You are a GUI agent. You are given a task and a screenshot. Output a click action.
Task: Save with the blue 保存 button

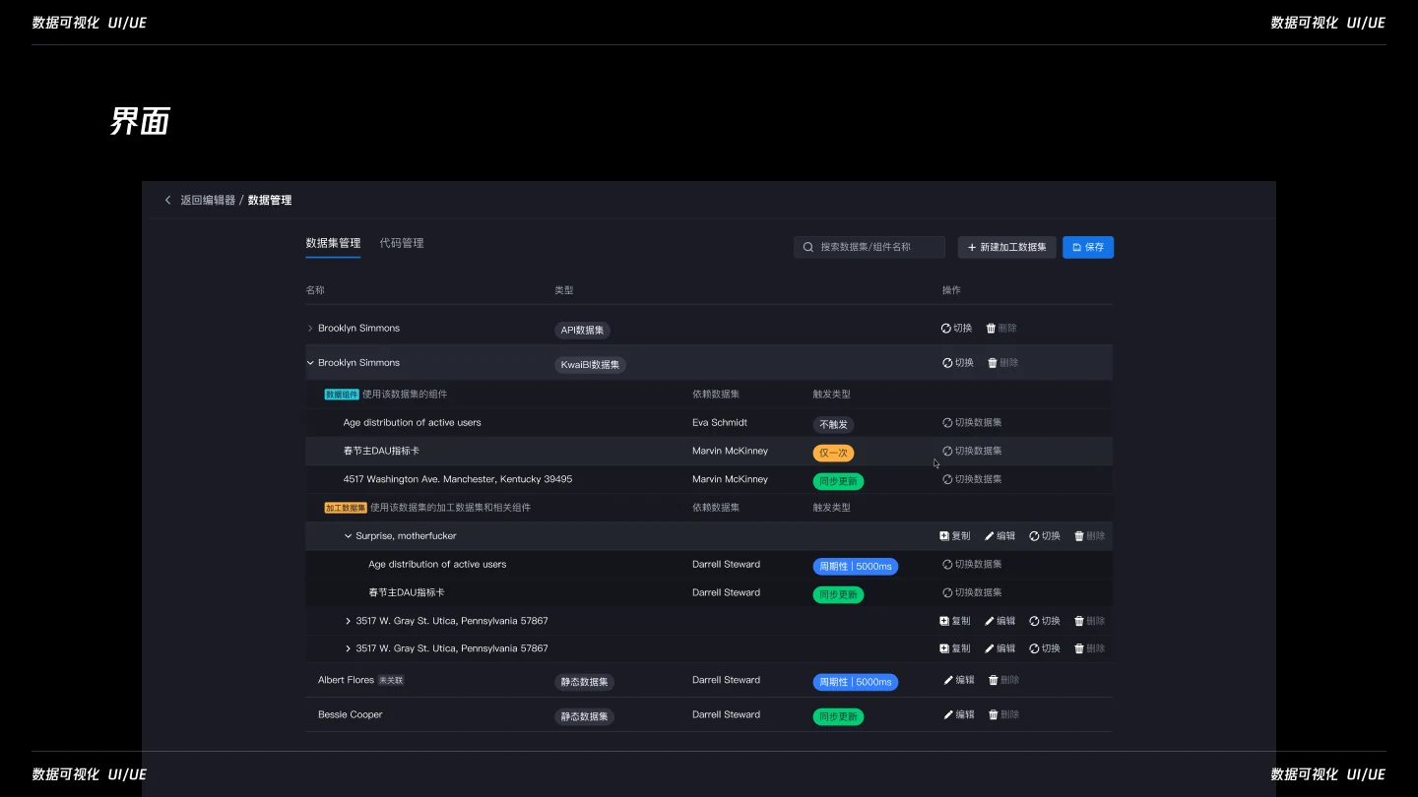point(1088,247)
